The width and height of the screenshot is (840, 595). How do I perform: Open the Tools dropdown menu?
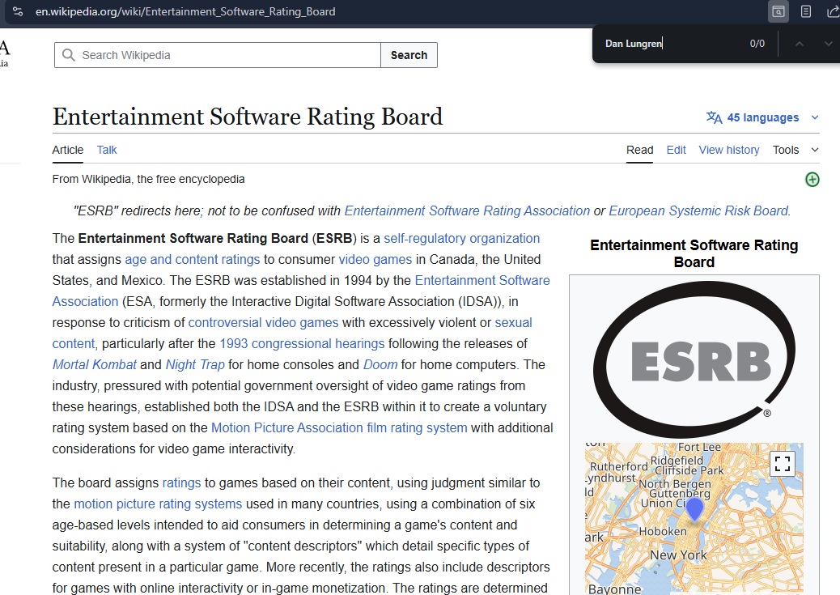click(795, 150)
